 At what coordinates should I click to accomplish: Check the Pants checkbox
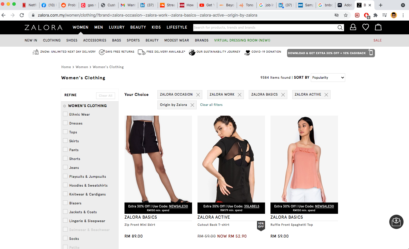coord(65,149)
